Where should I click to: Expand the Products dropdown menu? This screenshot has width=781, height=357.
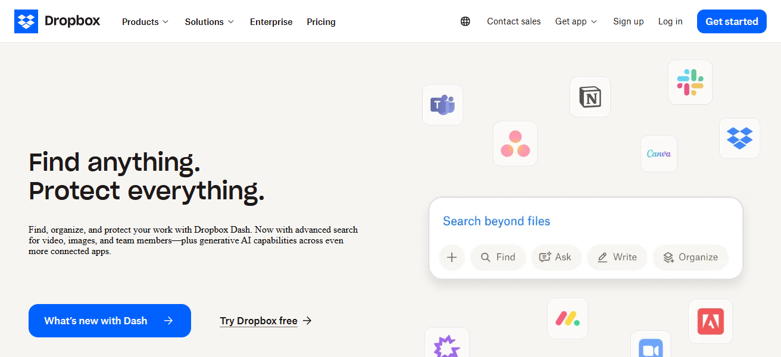pyautogui.click(x=145, y=21)
